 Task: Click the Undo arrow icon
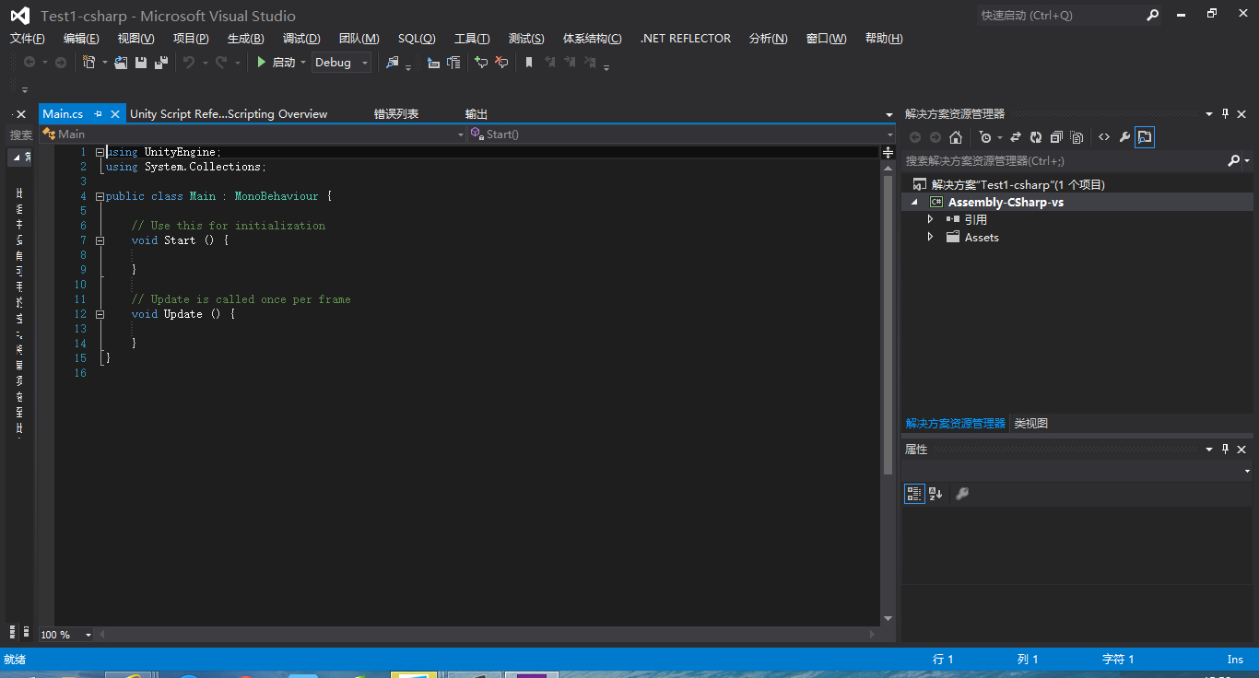[x=189, y=62]
